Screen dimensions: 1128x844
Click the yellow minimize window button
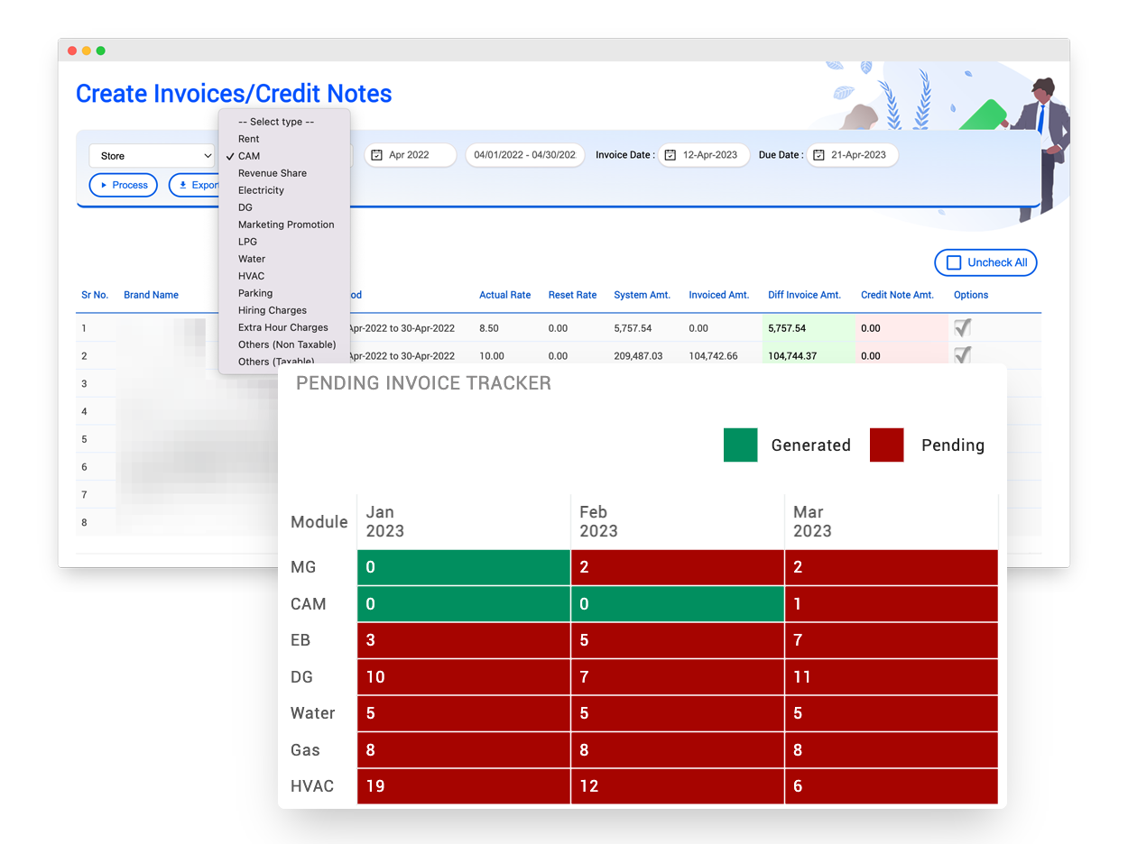click(x=87, y=50)
